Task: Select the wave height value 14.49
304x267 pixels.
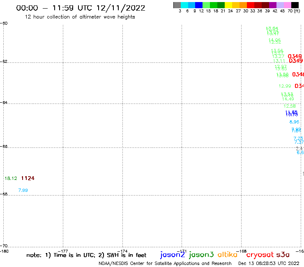Action: point(288,99)
